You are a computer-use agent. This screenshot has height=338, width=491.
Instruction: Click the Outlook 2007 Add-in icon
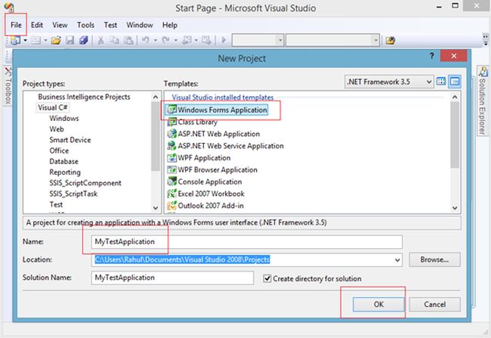tap(172, 206)
